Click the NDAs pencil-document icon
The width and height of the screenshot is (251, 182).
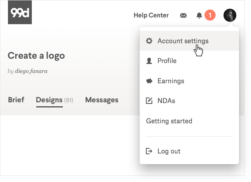(x=149, y=101)
